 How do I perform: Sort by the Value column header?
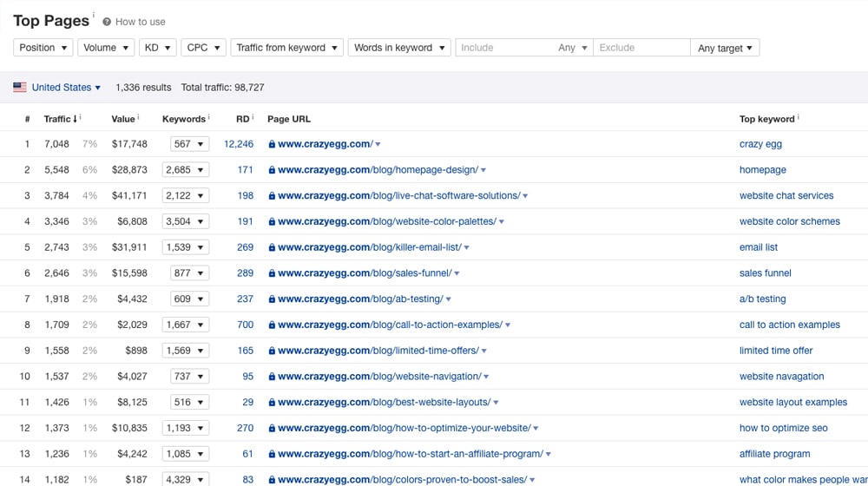[x=123, y=119]
